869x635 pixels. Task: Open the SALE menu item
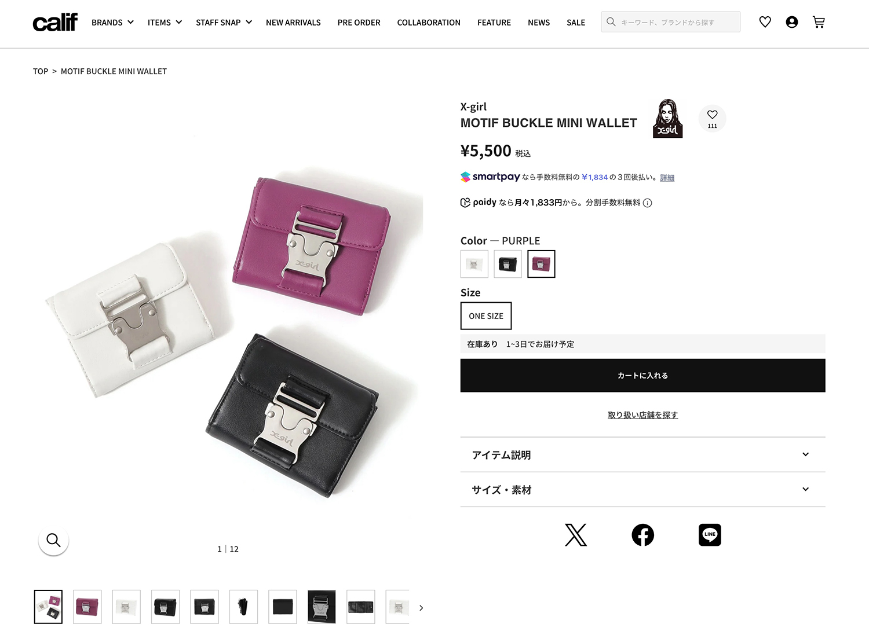[576, 23]
